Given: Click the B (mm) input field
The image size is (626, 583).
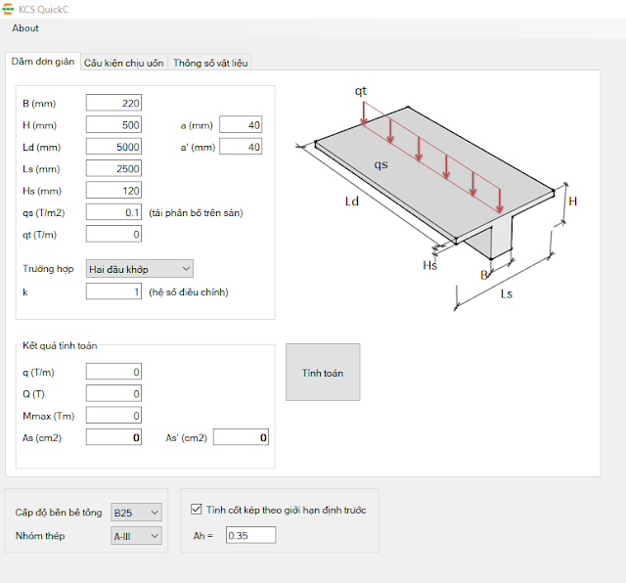Looking at the screenshot, I should click(113, 103).
